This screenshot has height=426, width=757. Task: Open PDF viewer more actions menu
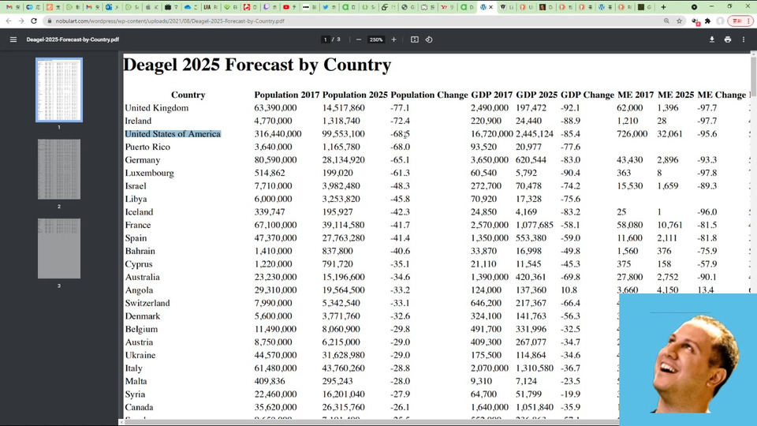pos(744,39)
